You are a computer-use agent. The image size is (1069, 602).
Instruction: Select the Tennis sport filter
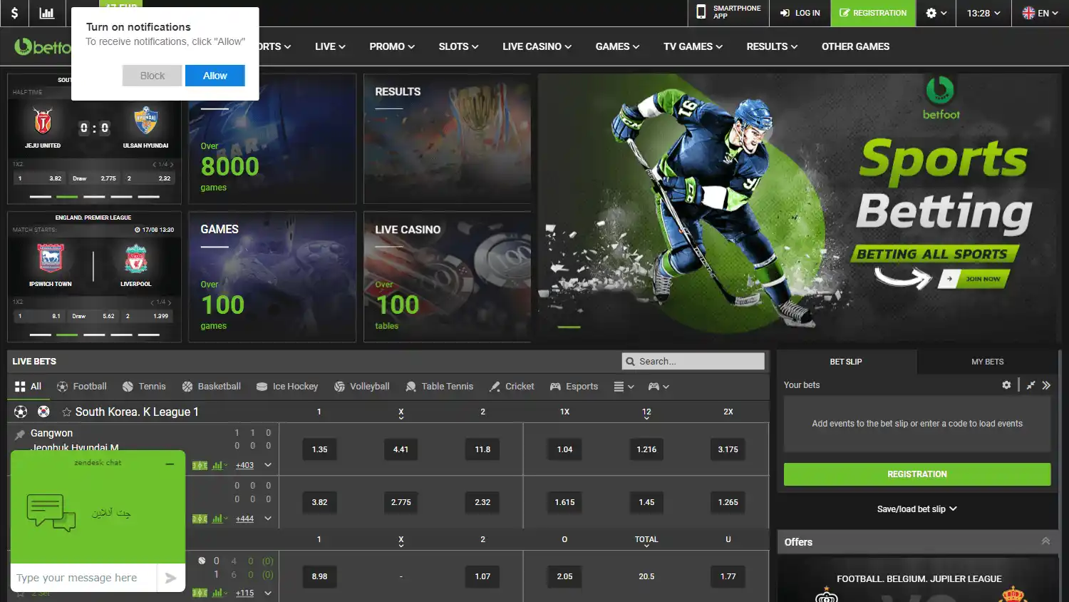(144, 387)
